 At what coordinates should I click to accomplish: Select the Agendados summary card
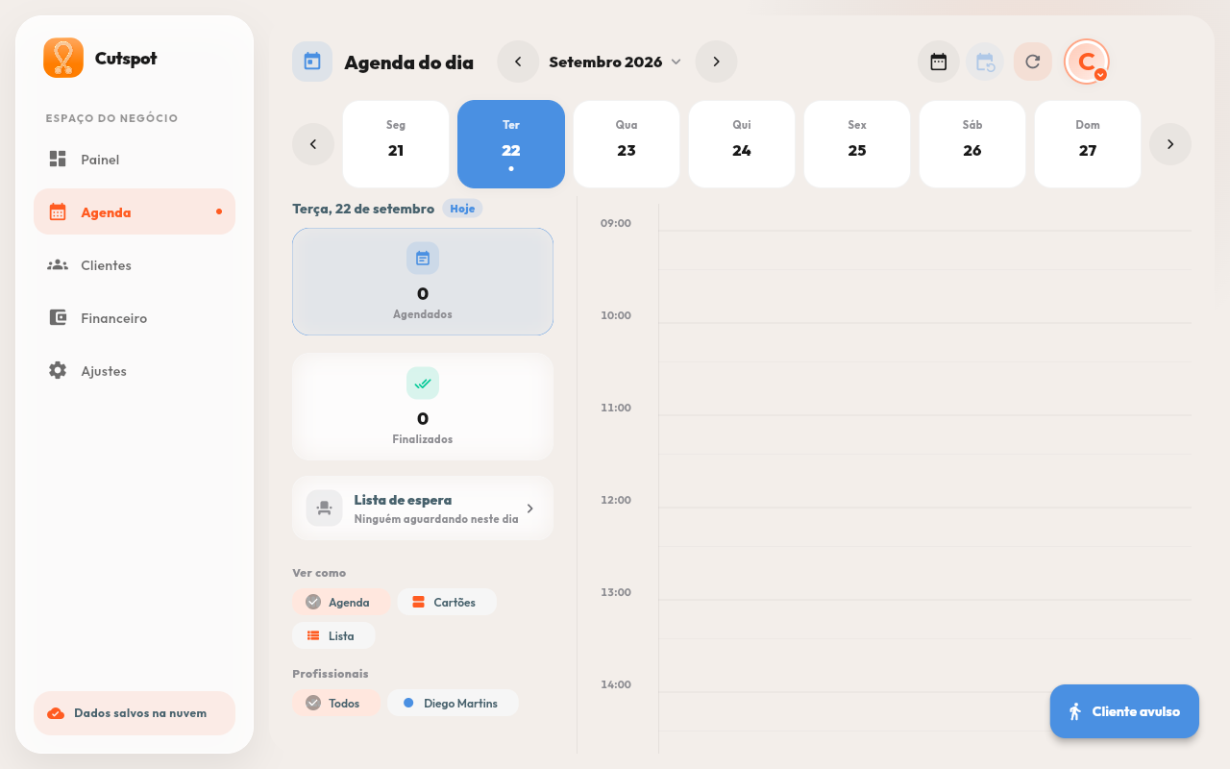click(423, 282)
